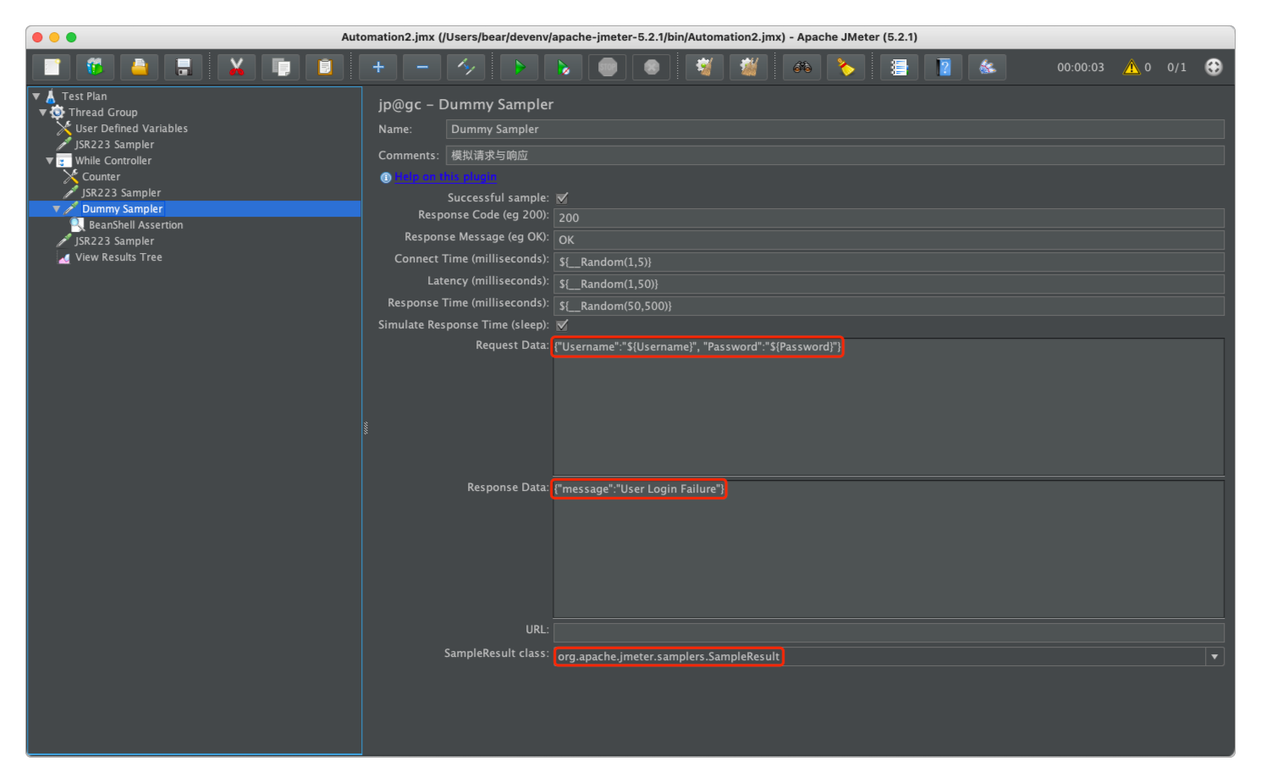Click the panel divider collapse handle

coord(366,428)
